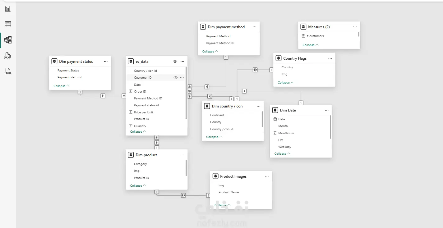Toggle visibility of Customer ID field
The image size is (443, 228).
pyautogui.click(x=175, y=78)
